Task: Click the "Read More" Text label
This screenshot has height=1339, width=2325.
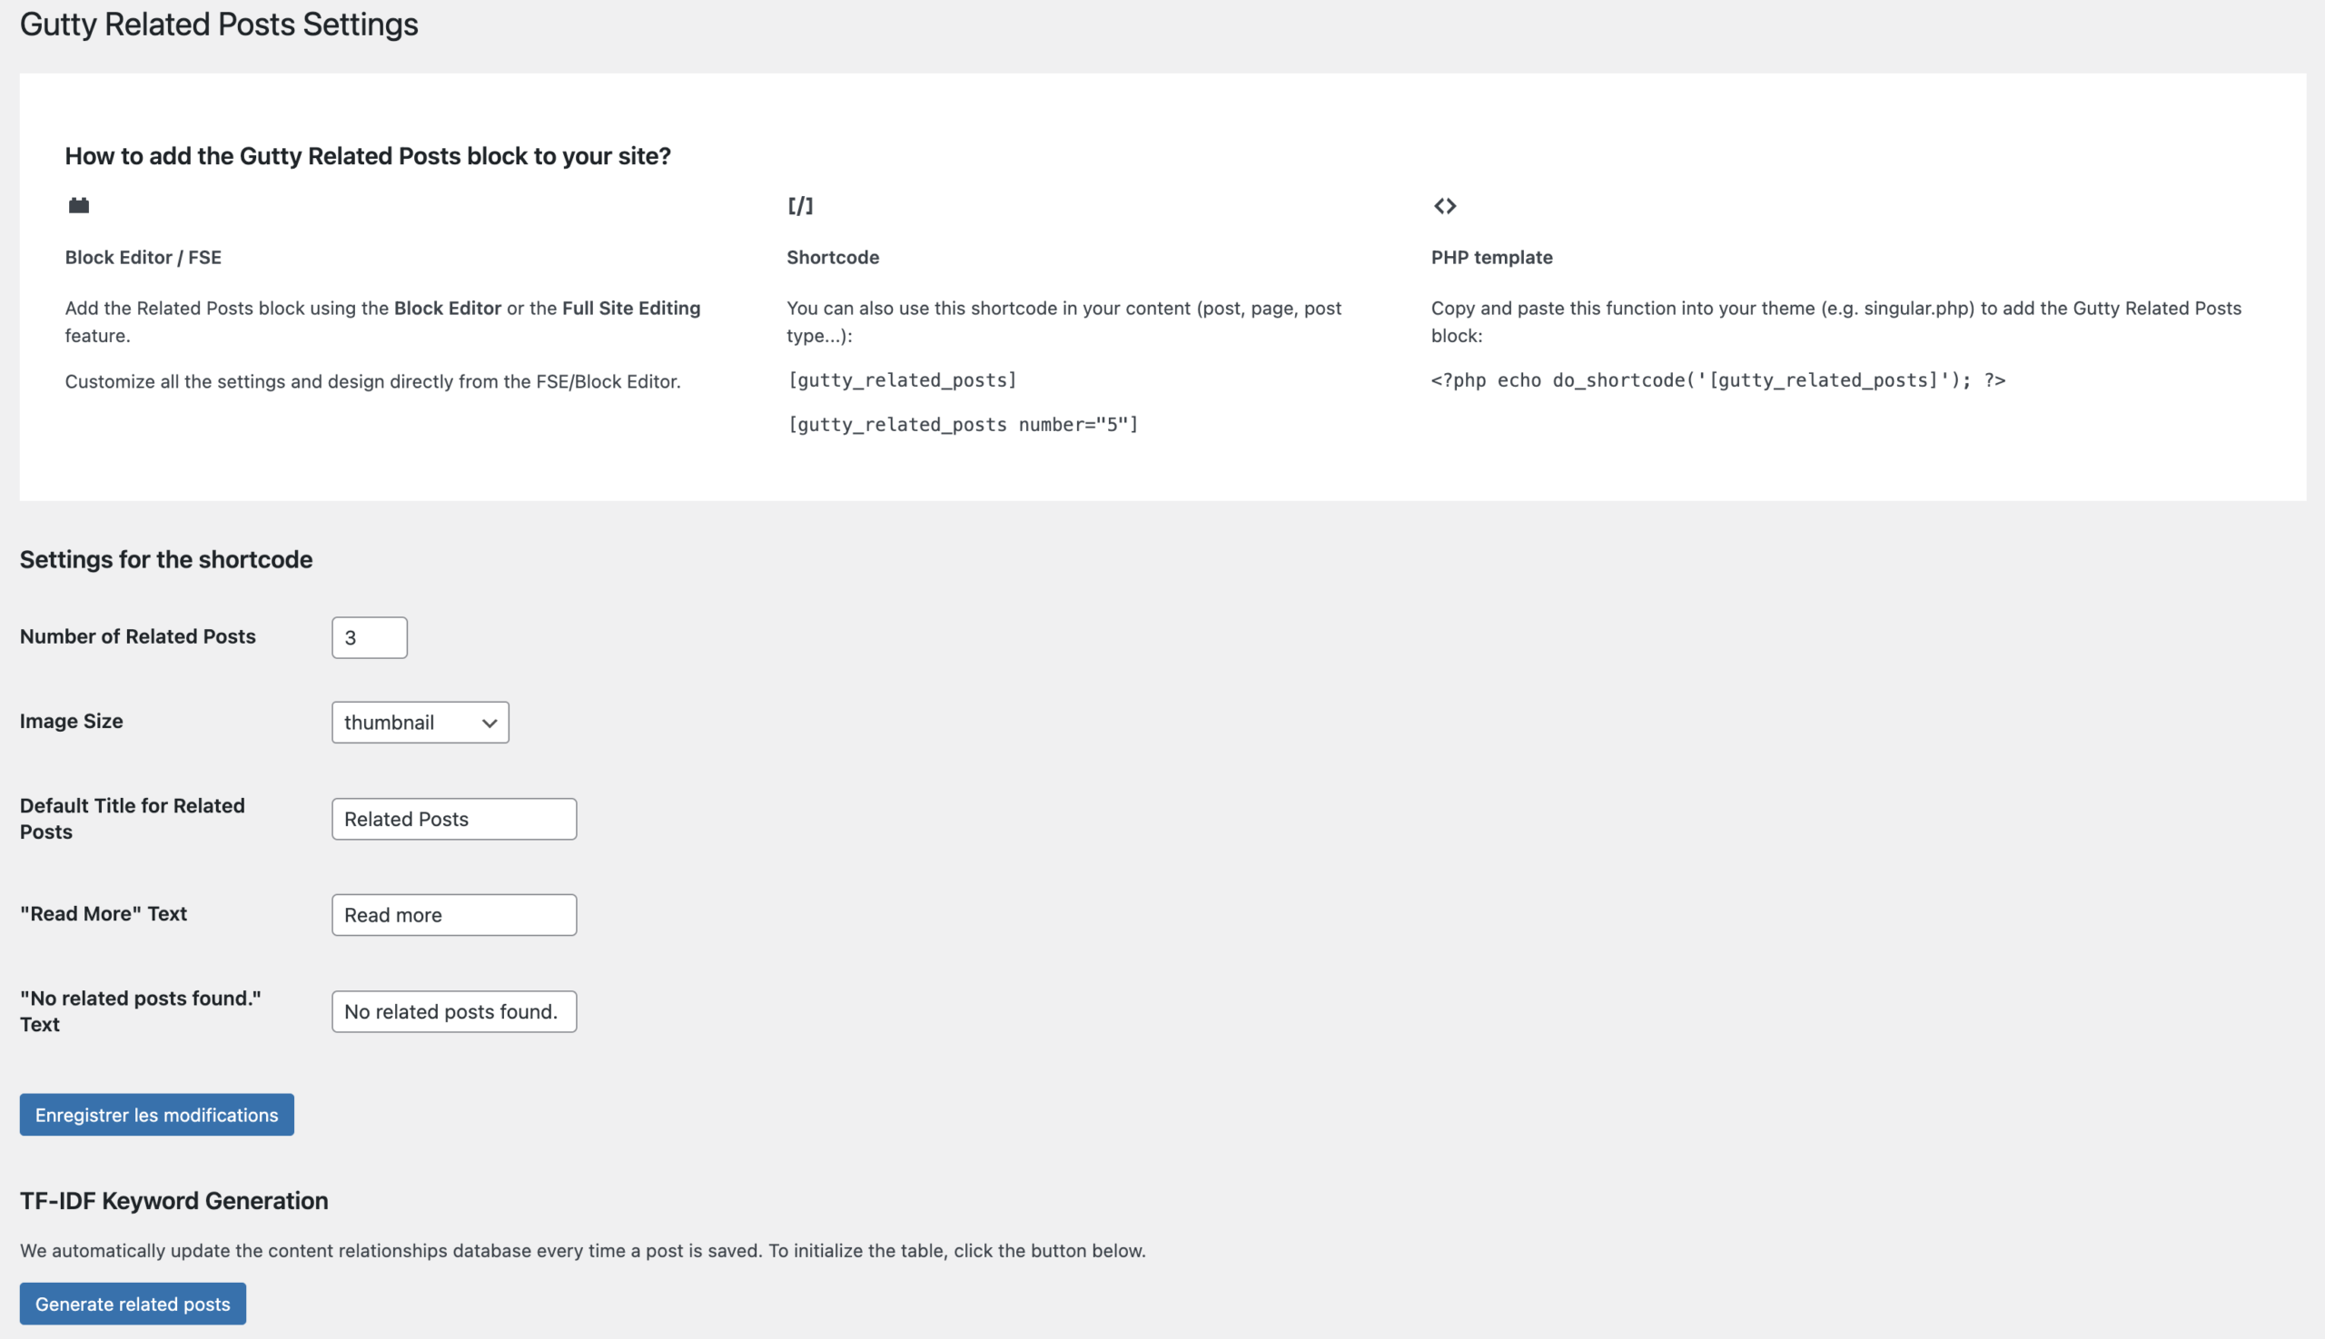Action: [x=103, y=913]
